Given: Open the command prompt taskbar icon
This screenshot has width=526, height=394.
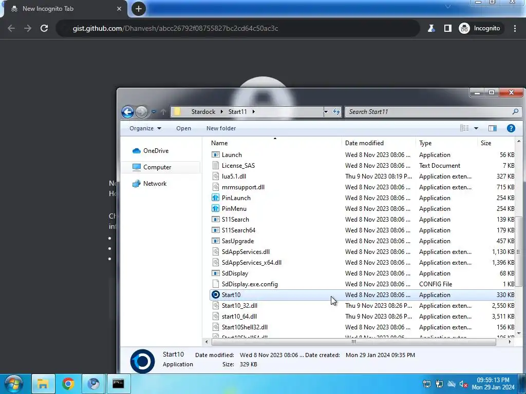Looking at the screenshot, I should pyautogui.click(x=118, y=384).
